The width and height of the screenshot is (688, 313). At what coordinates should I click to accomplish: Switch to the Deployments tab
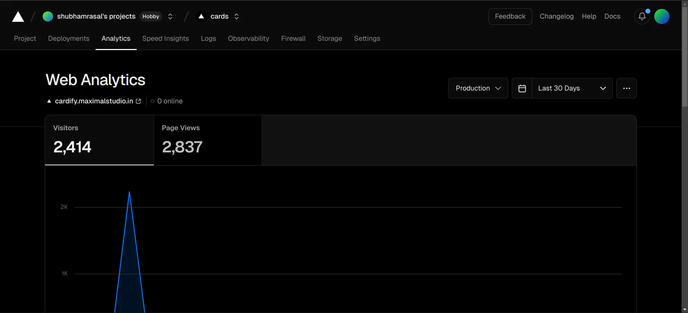point(69,39)
